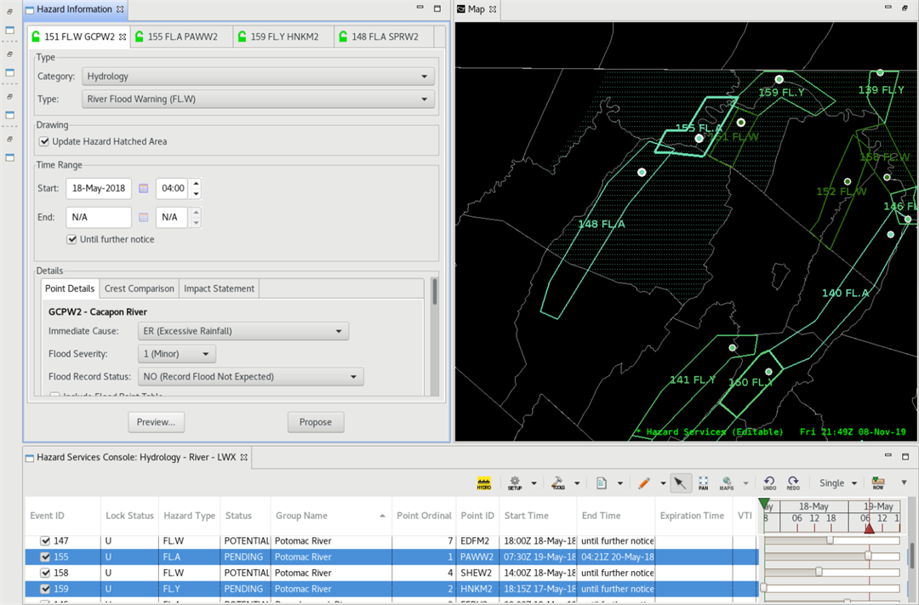Select the arrow selection tool

680,483
